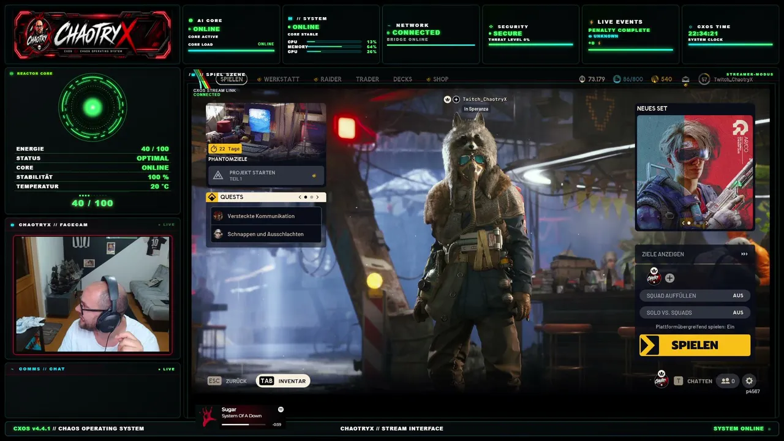The height and width of the screenshot is (441, 784).
Task: Open the mailbox inbox icon
Action: tap(685, 79)
